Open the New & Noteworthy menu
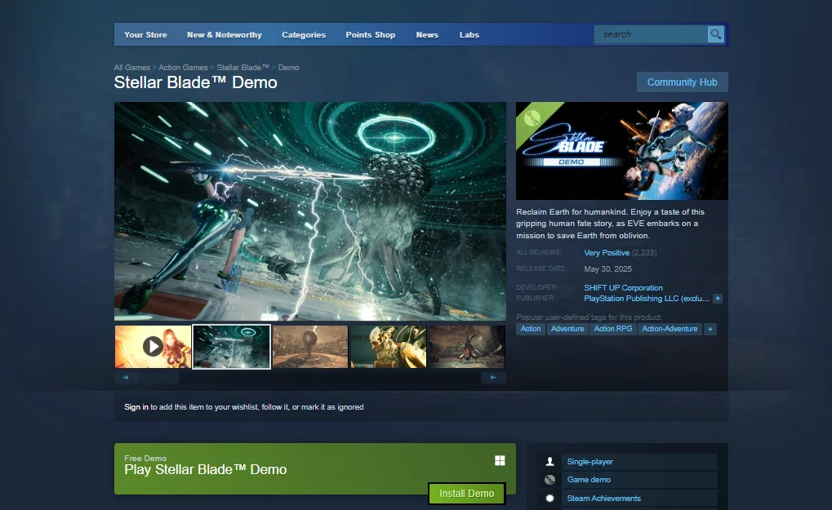The image size is (832, 510). click(x=225, y=35)
